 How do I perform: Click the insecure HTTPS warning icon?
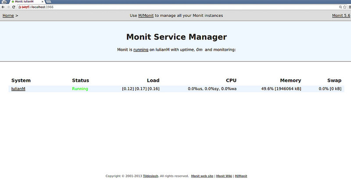pos(21,7)
